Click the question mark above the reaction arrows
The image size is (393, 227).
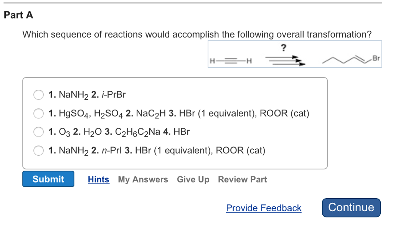tap(284, 48)
